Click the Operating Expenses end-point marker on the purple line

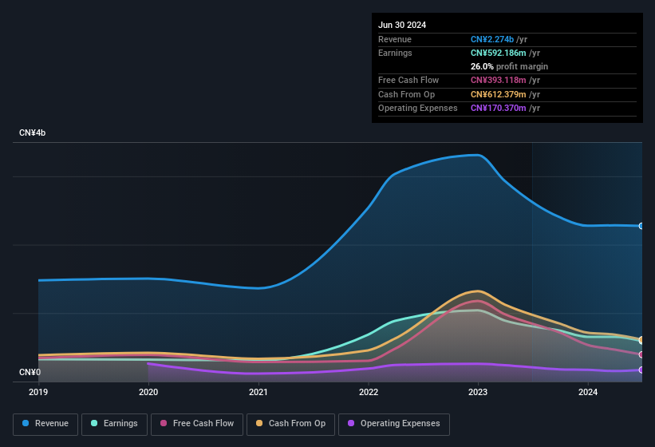pyautogui.click(x=641, y=370)
